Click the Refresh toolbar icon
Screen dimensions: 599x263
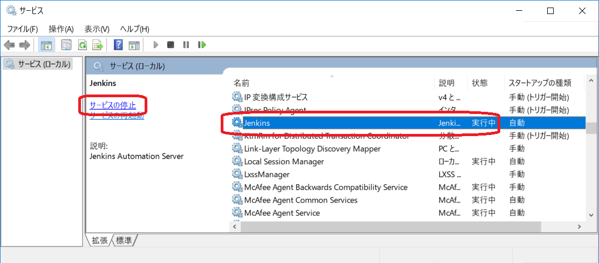pyautogui.click(x=83, y=45)
